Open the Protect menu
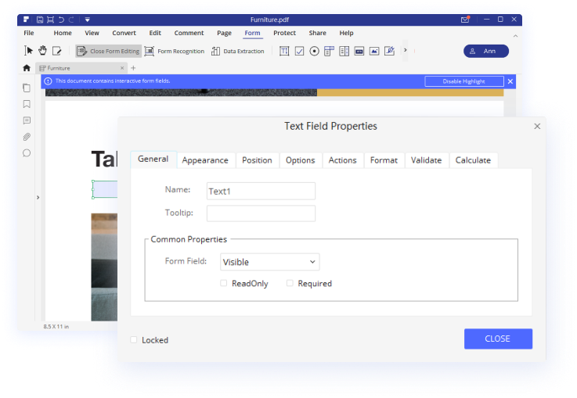577x398 pixels. tap(284, 33)
